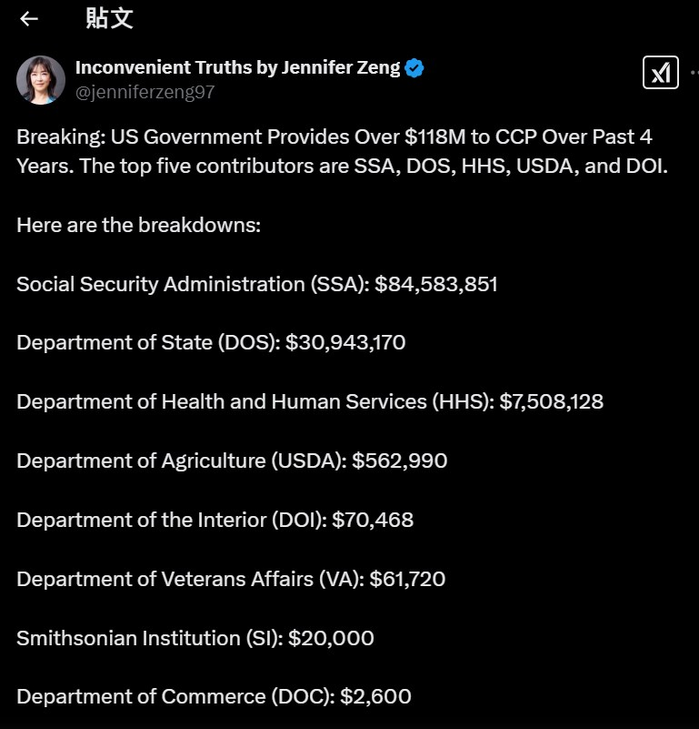Select the Department of Agriculture (USDA) line
699x729 pixels.
[232, 461]
